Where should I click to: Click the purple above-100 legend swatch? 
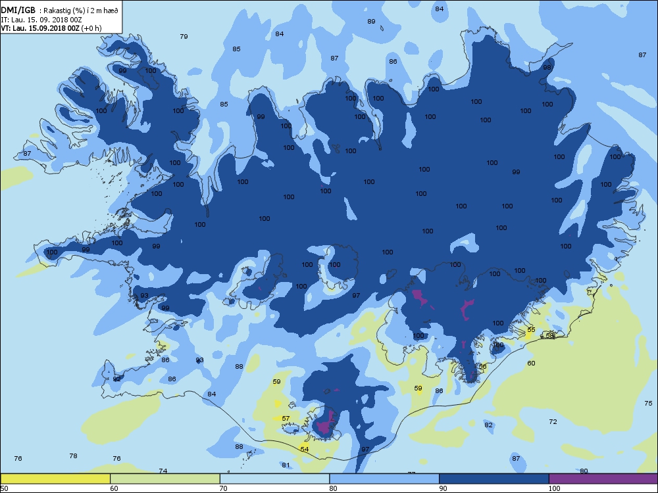pyautogui.click(x=603, y=479)
